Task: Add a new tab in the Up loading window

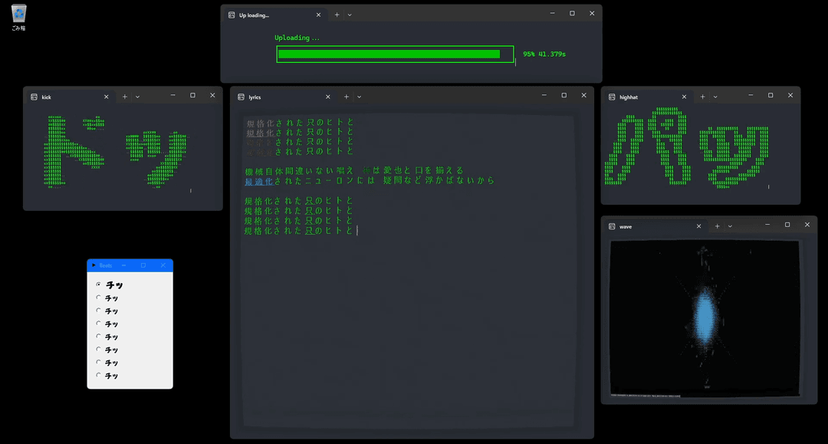Action: click(x=337, y=15)
